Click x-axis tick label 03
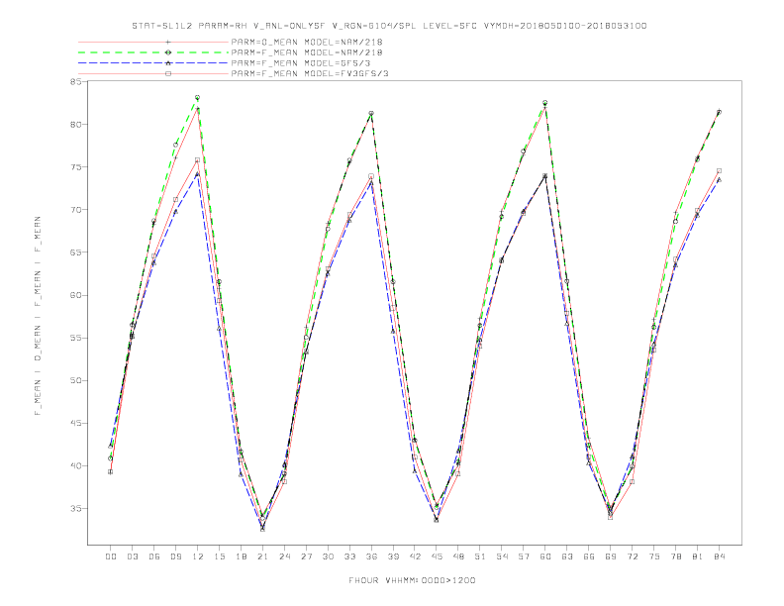Image resolution: width=784 pixels, height=606 pixels. [132, 556]
